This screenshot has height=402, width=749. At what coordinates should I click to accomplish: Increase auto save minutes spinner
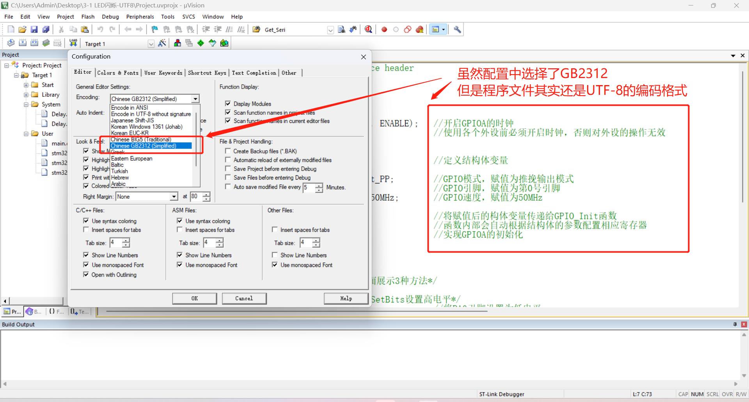coord(319,185)
